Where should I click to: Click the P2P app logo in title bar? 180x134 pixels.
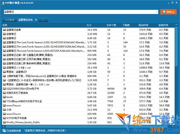click(x=3, y=3)
